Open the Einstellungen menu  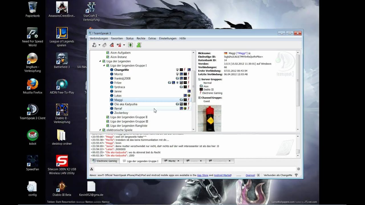click(168, 38)
